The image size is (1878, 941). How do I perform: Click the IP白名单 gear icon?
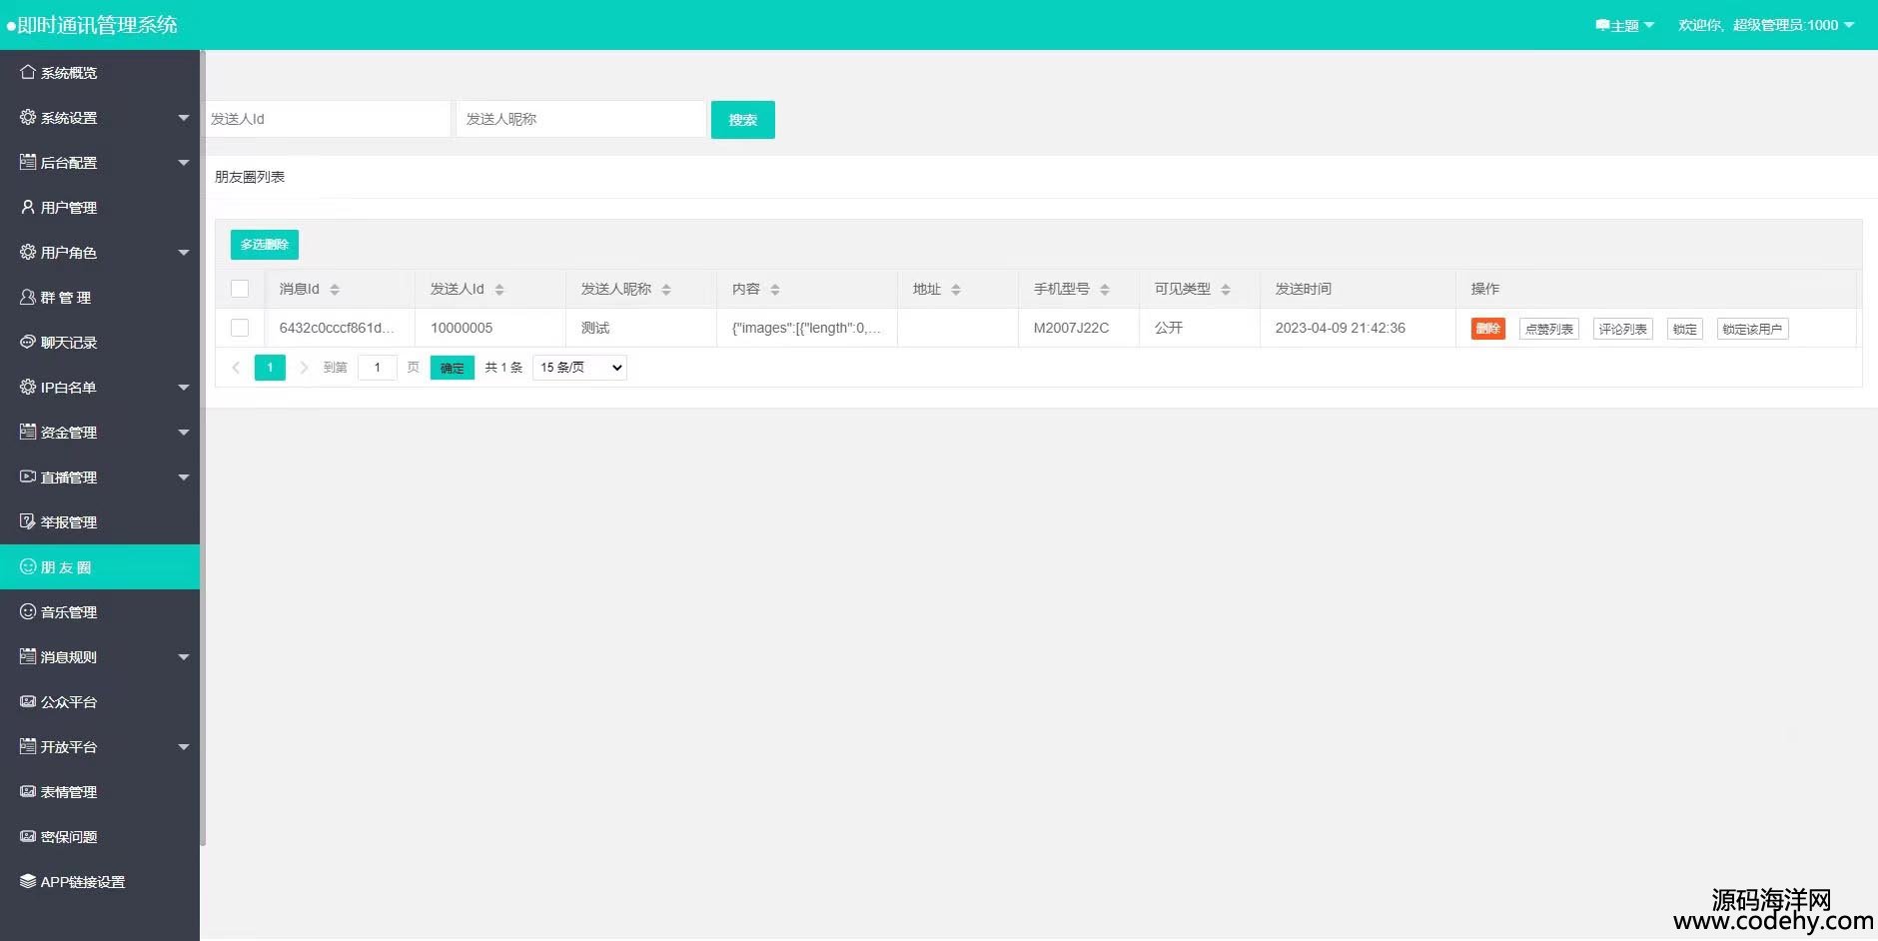pyautogui.click(x=28, y=387)
